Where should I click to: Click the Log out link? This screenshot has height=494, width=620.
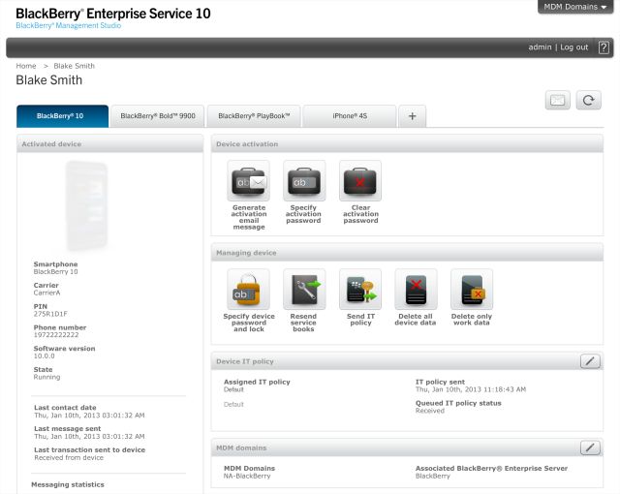574,47
